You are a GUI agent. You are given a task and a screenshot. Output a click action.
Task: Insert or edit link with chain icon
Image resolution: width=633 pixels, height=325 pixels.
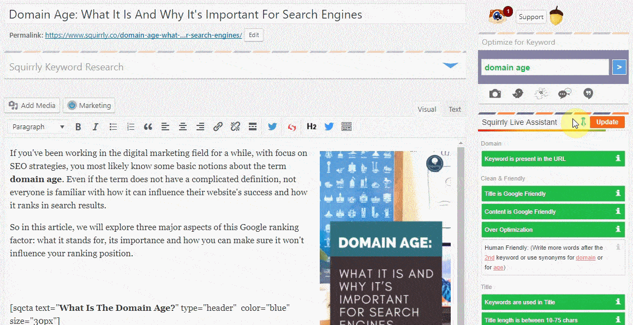pyautogui.click(x=218, y=127)
